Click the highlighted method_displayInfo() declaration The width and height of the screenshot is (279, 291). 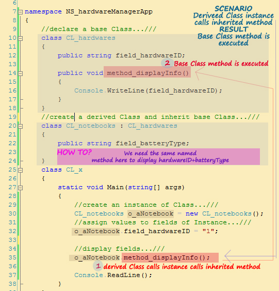147,73
